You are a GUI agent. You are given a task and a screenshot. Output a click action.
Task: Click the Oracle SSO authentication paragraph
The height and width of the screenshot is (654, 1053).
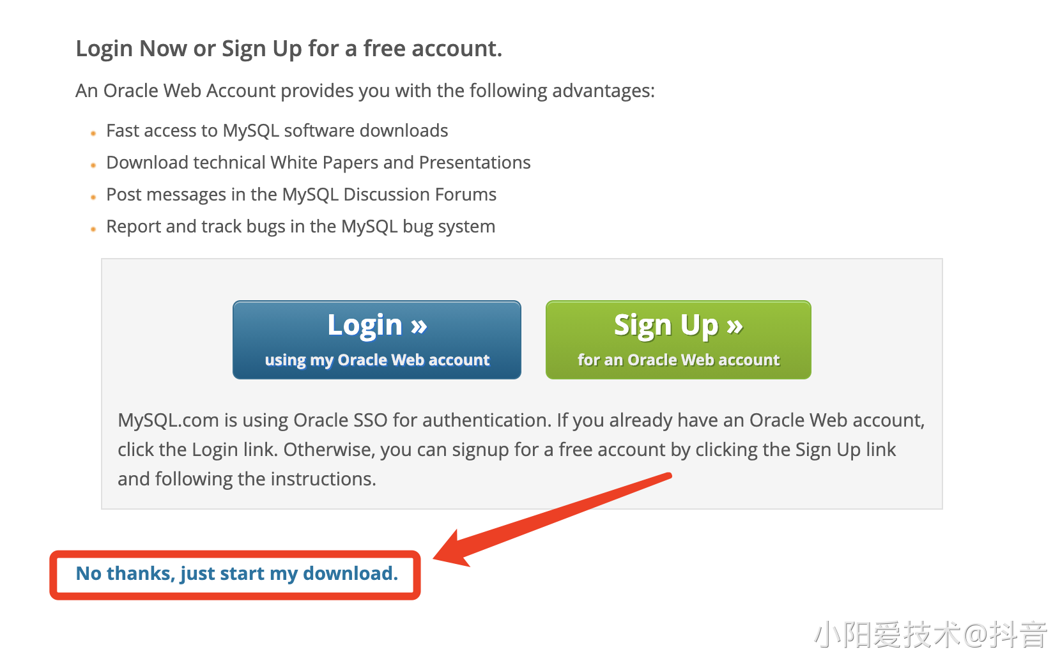click(x=521, y=450)
